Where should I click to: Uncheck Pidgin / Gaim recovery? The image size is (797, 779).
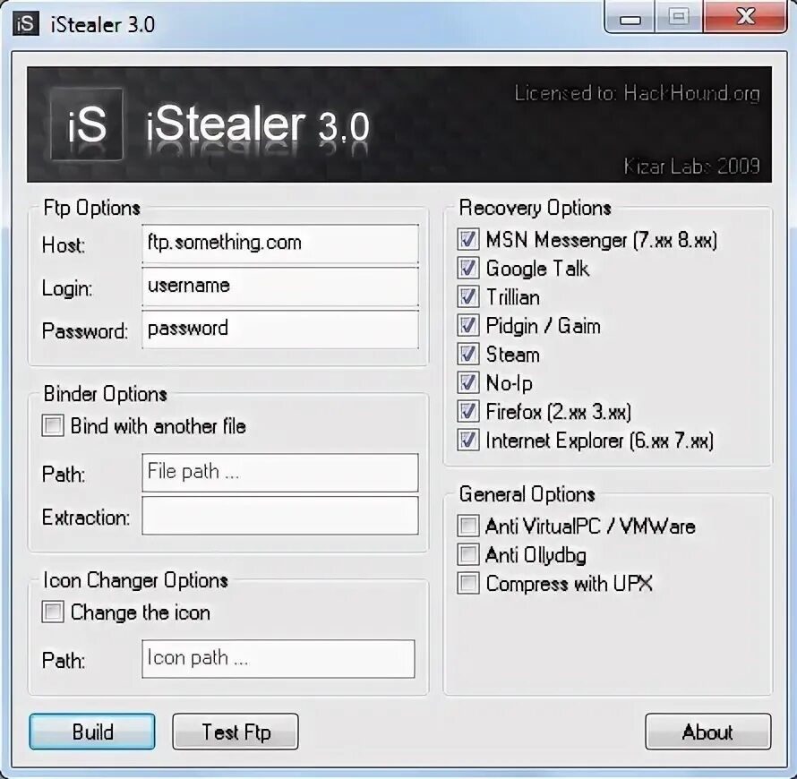click(x=467, y=325)
